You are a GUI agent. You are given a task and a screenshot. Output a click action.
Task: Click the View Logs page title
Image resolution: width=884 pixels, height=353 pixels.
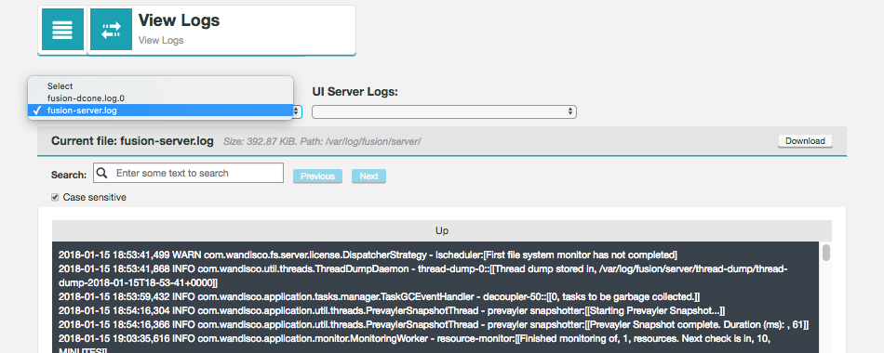click(180, 20)
